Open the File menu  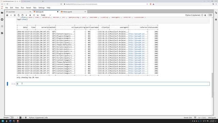(x=6, y=8)
